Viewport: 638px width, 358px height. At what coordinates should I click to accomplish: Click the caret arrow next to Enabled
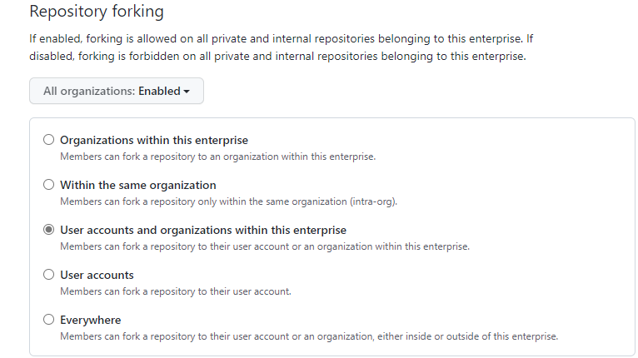coord(187,92)
